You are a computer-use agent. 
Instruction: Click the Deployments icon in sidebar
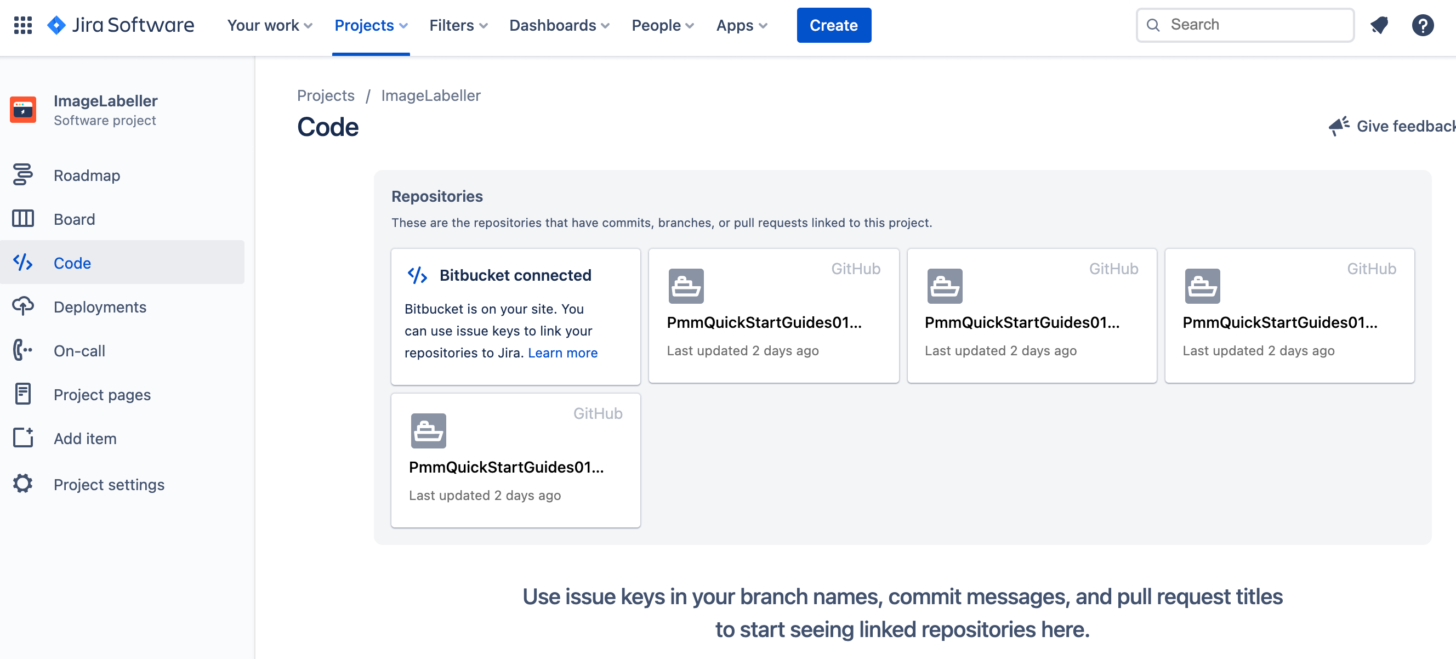22,306
